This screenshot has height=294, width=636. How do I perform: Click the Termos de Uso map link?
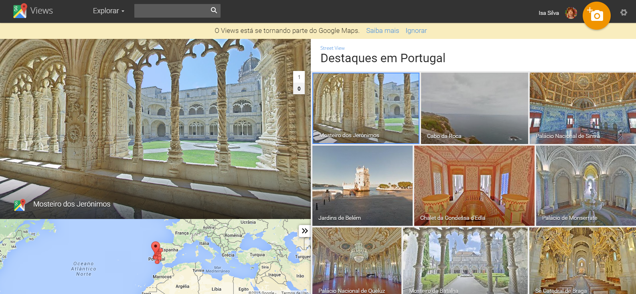(295, 292)
